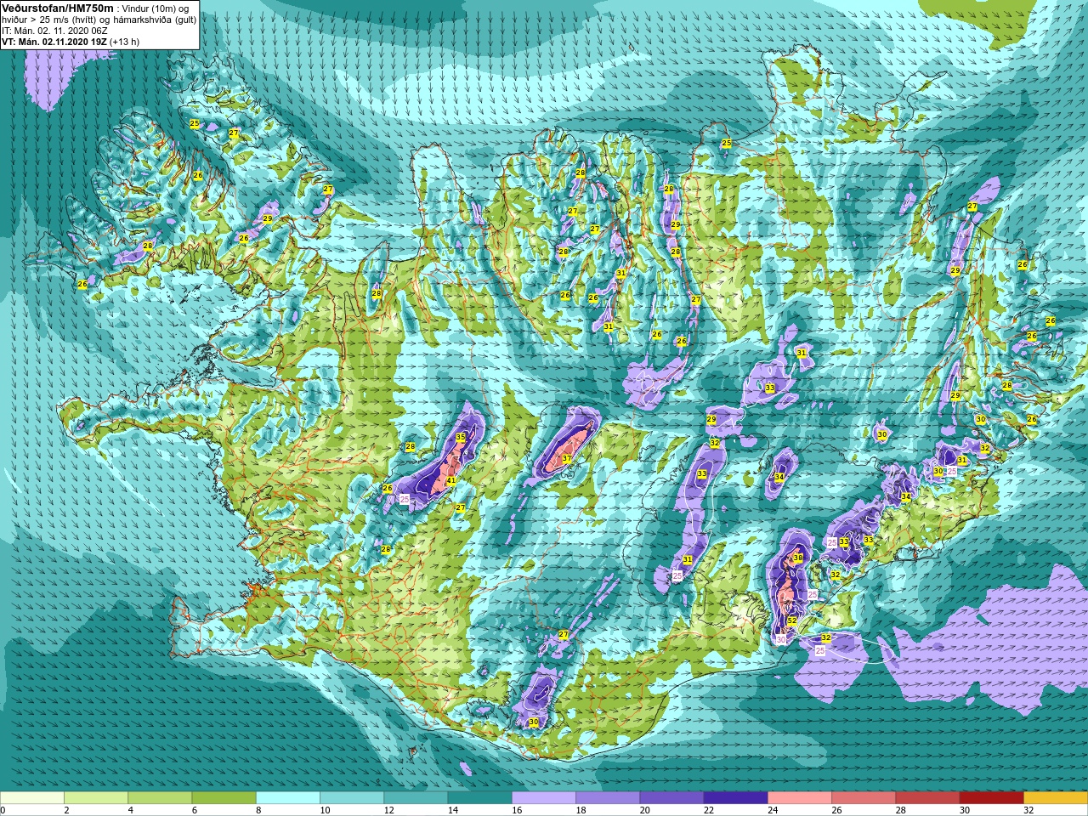Click the 6–8 m/s olive green legend swatch
Screen dimensions: 1088x816
(x=224, y=798)
